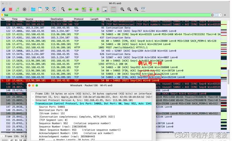Select Destination Port: 80 field

coord(53,110)
